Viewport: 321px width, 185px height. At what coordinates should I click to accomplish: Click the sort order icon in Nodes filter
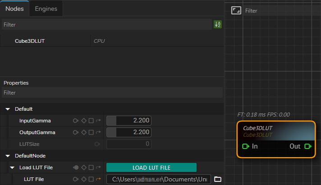coord(218,25)
